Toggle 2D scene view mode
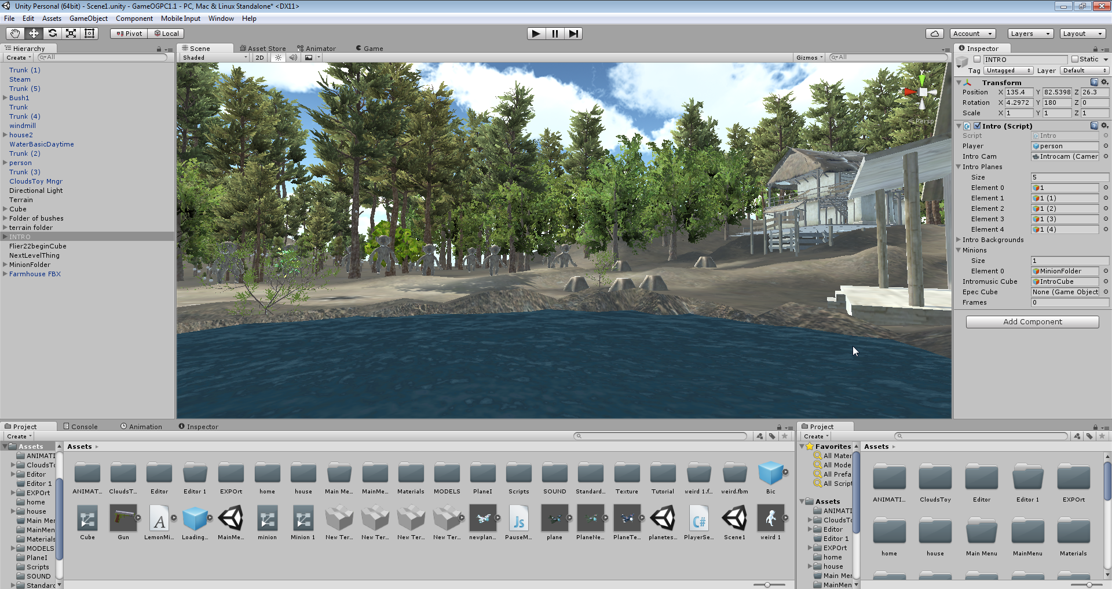The height and width of the screenshot is (589, 1112). pyautogui.click(x=259, y=57)
